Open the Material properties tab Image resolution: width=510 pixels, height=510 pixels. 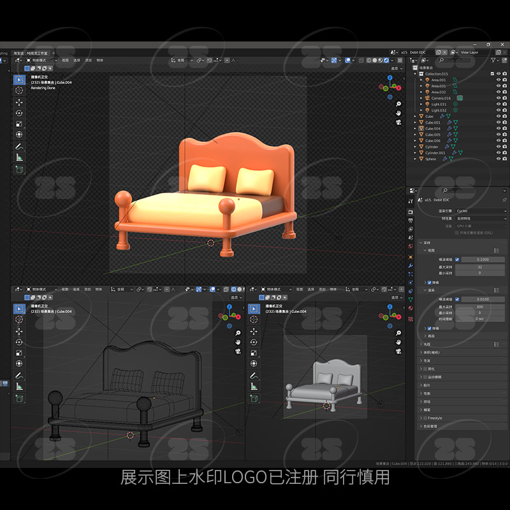411,308
